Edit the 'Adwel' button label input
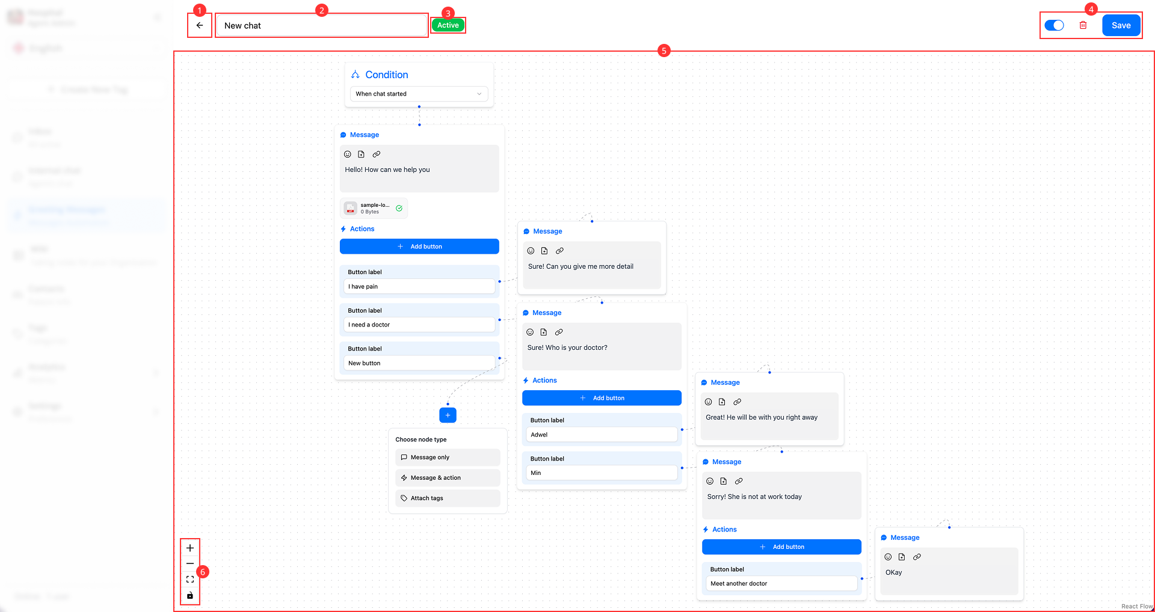The height and width of the screenshot is (612, 1155). 601,434
